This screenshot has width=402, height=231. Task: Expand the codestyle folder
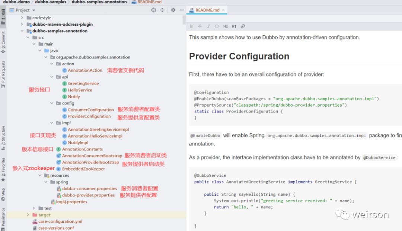[22, 18]
